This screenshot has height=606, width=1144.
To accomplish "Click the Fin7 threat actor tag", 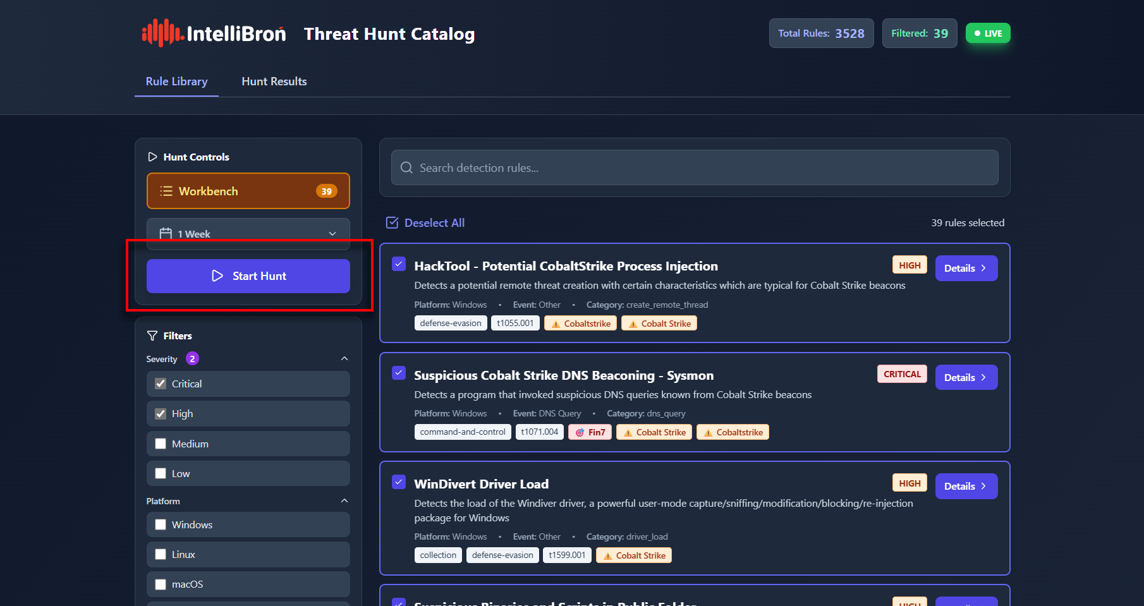I will (x=590, y=432).
